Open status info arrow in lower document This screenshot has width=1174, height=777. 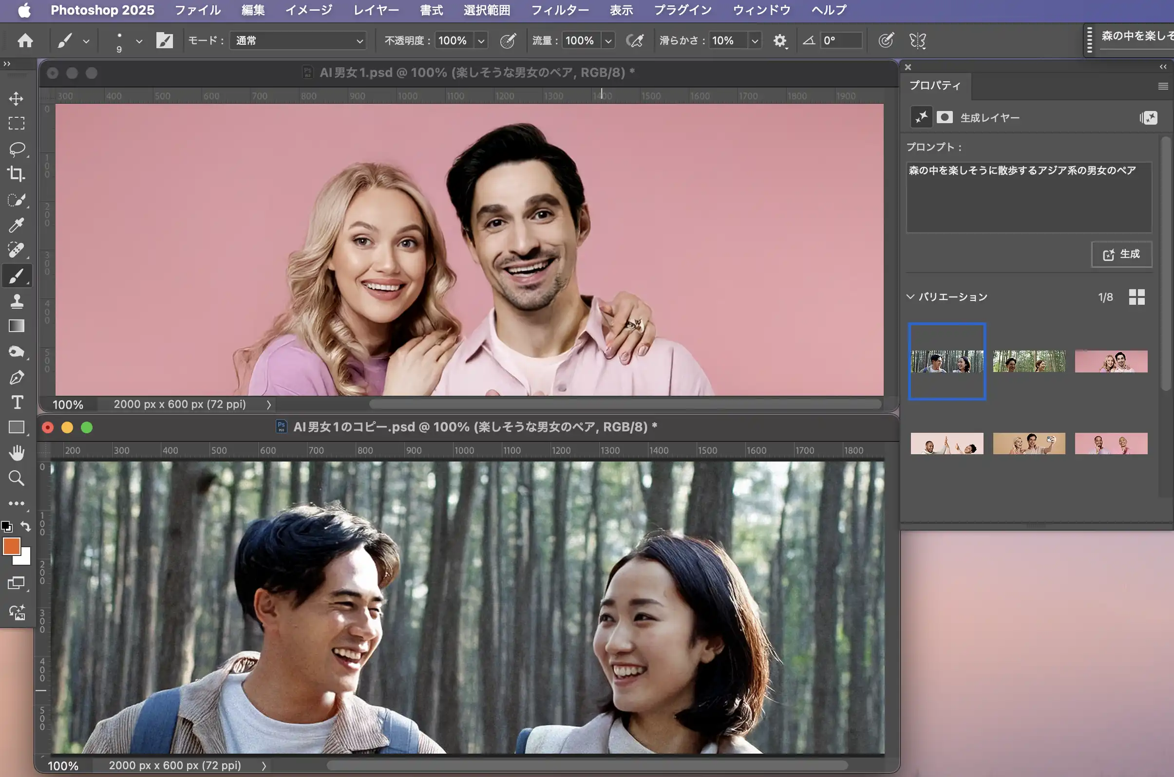pos(264,766)
